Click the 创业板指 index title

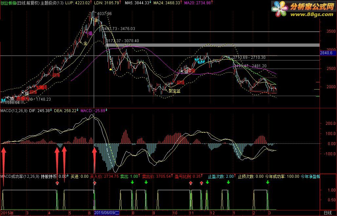pyautogui.click(x=9, y=3)
